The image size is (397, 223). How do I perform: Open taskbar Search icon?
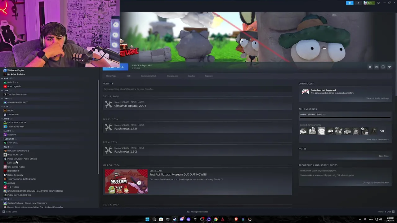pos(154,219)
